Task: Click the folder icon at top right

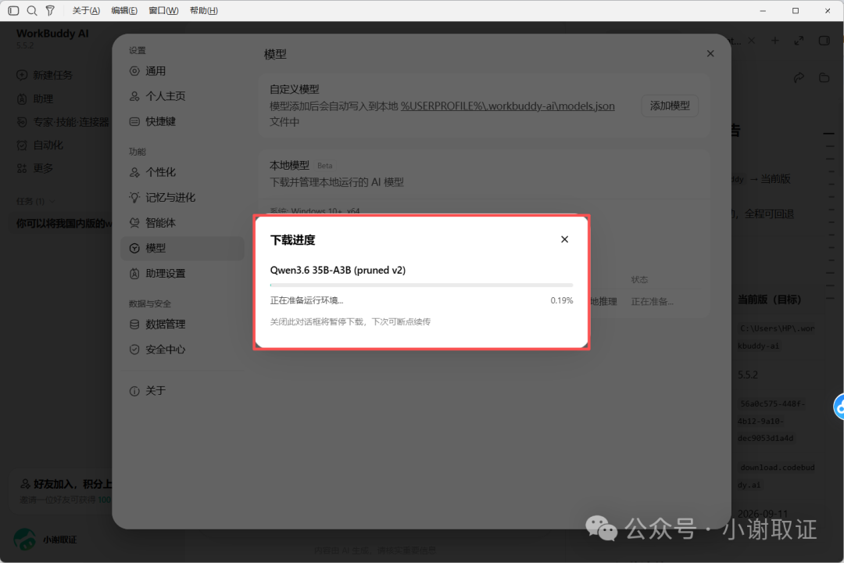Action: coord(824,77)
